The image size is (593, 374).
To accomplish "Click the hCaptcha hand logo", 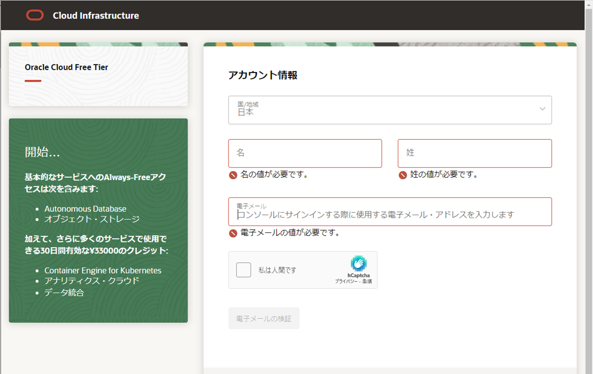I will [x=358, y=264].
